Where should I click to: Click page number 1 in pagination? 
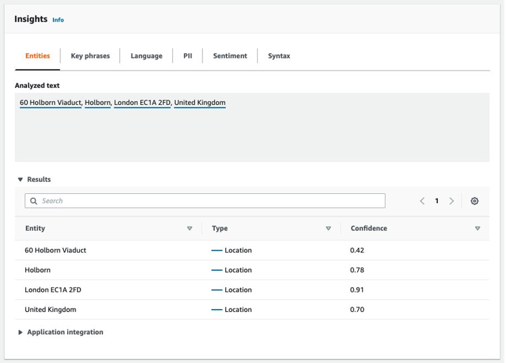click(x=437, y=201)
